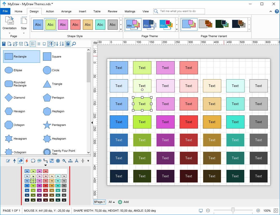Open the File menu

(5, 11)
